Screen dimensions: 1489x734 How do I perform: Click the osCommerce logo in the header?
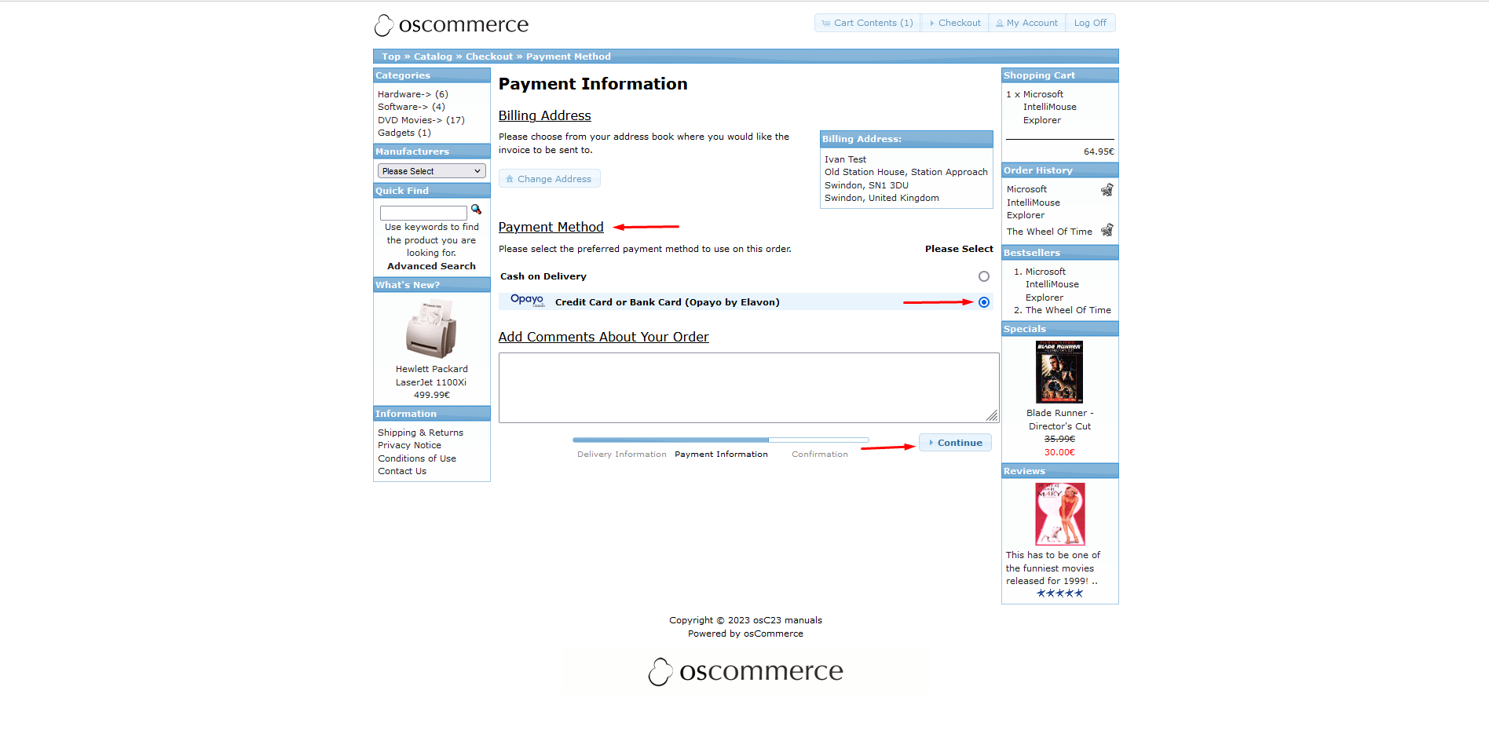[452, 25]
